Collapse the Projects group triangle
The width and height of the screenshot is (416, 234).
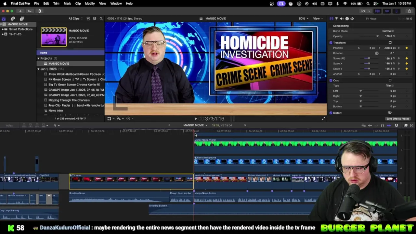click(38, 58)
